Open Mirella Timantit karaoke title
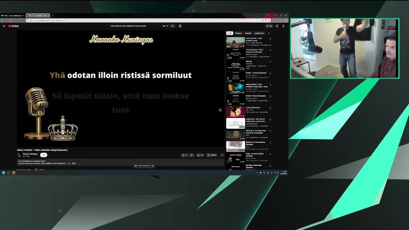 click(256, 73)
